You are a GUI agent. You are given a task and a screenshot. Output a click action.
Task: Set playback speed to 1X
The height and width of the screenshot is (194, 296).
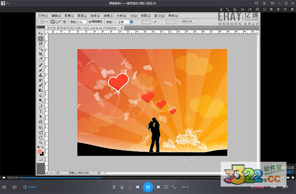click(242, 9)
